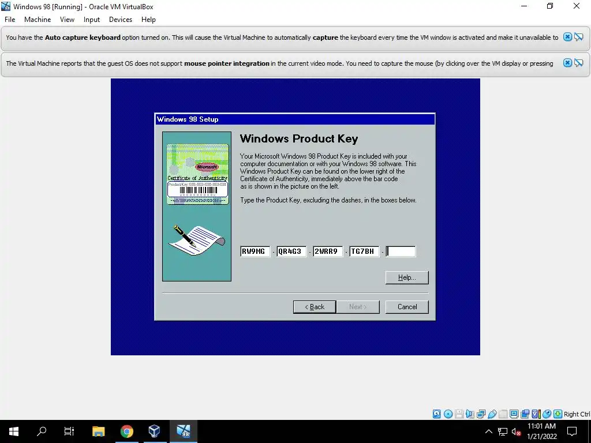The image size is (591, 443).
Task: Dismiss the mouse pointer integration notification
Action: click(x=567, y=63)
